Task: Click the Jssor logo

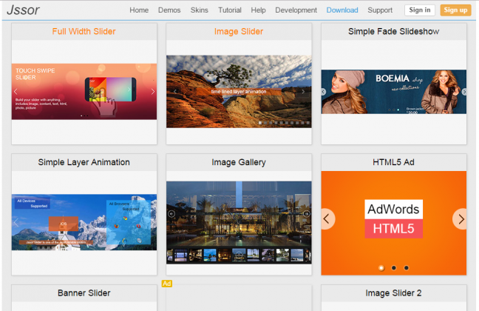Action: [x=21, y=10]
